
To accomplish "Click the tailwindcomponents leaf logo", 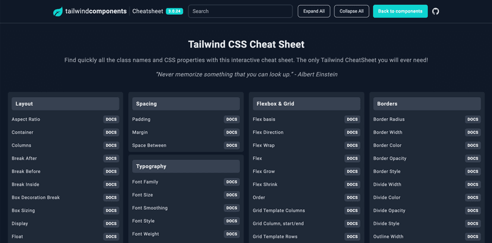I will tap(58, 11).
